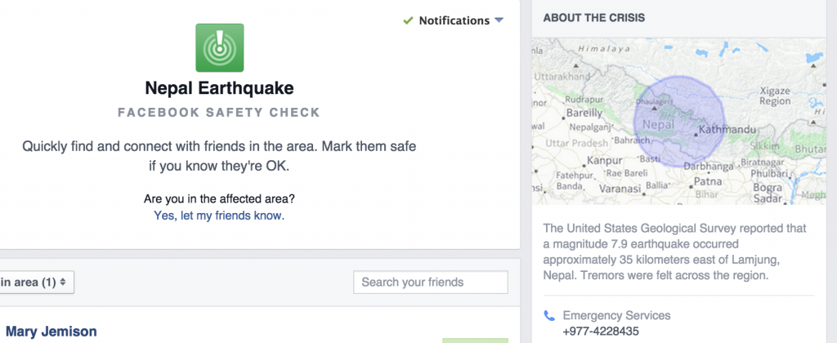Click the Emergency Services number +977-4228435
The image size is (837, 343).
click(601, 332)
